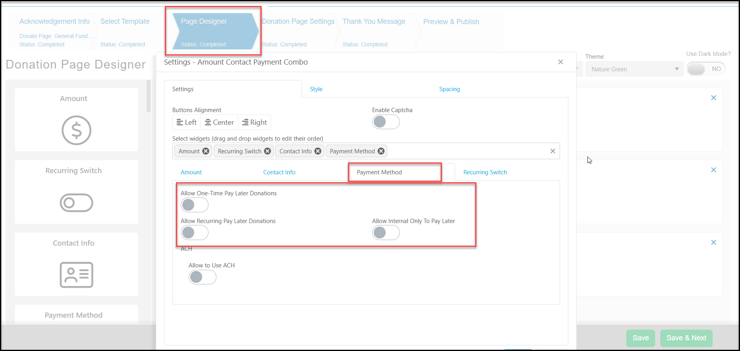Toggle Allow Recurring Pay Later Donations
Screen dimensions: 740x351
(195, 233)
